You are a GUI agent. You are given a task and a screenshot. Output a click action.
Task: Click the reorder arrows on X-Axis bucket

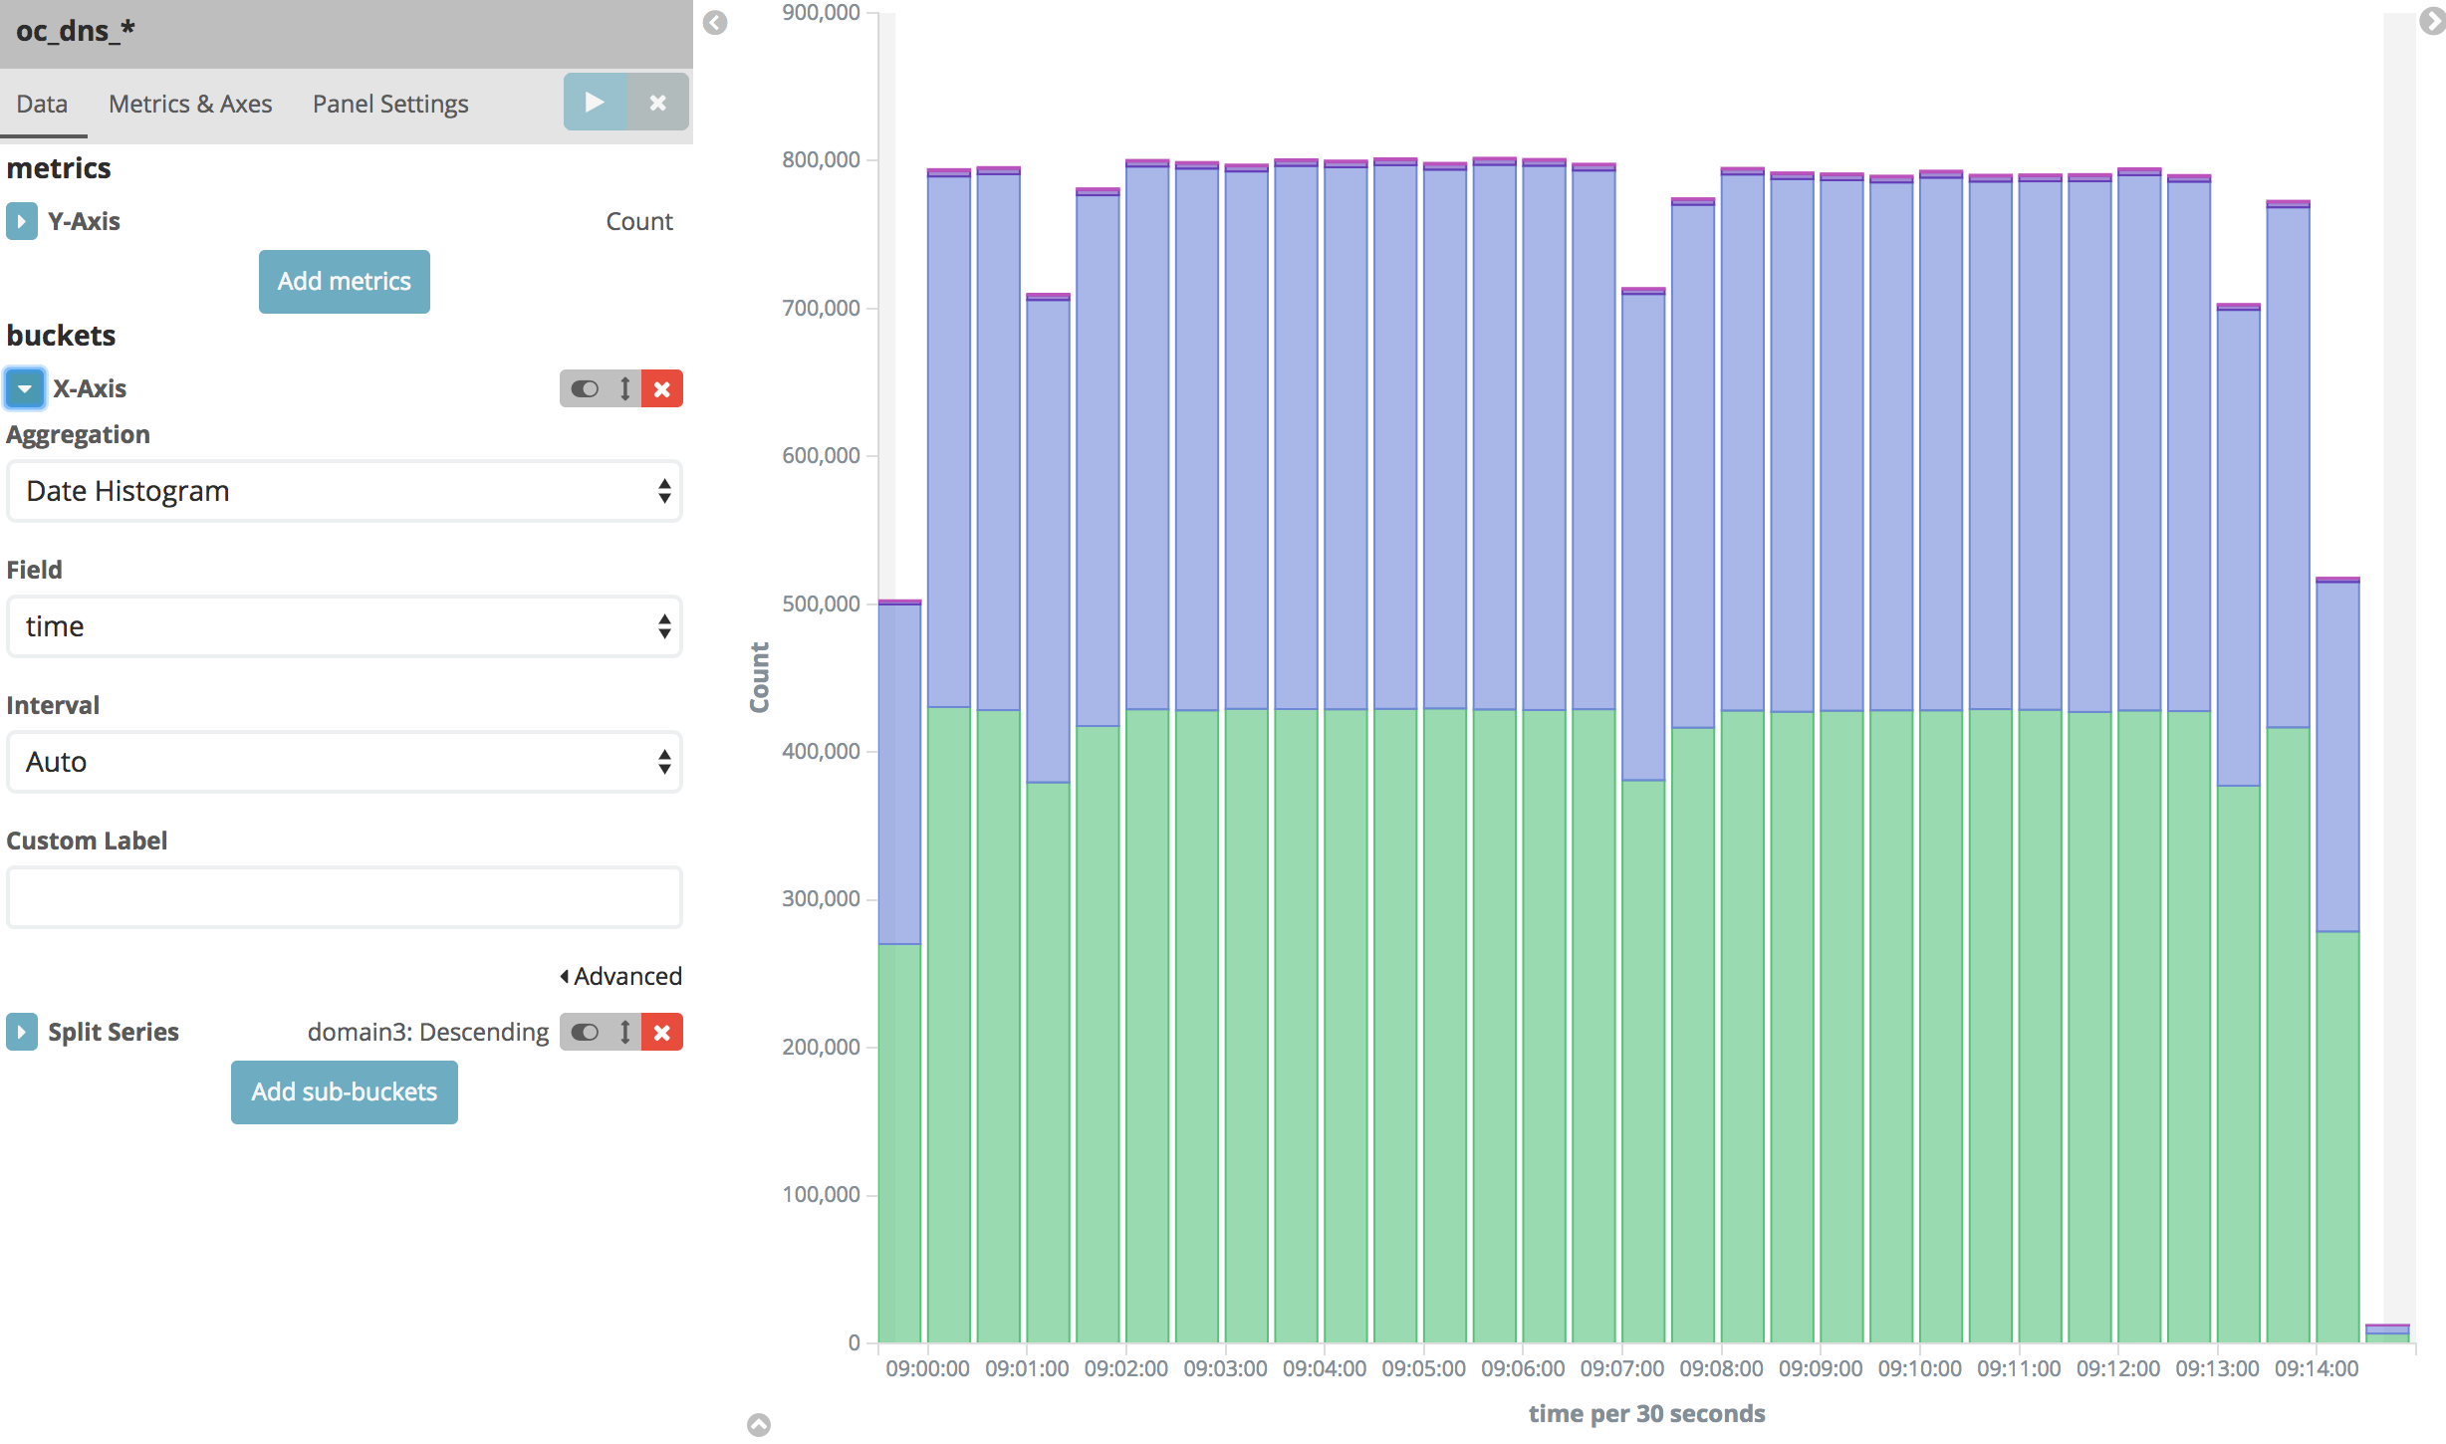(623, 388)
